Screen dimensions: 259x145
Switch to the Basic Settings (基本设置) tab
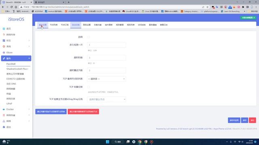[42, 25]
